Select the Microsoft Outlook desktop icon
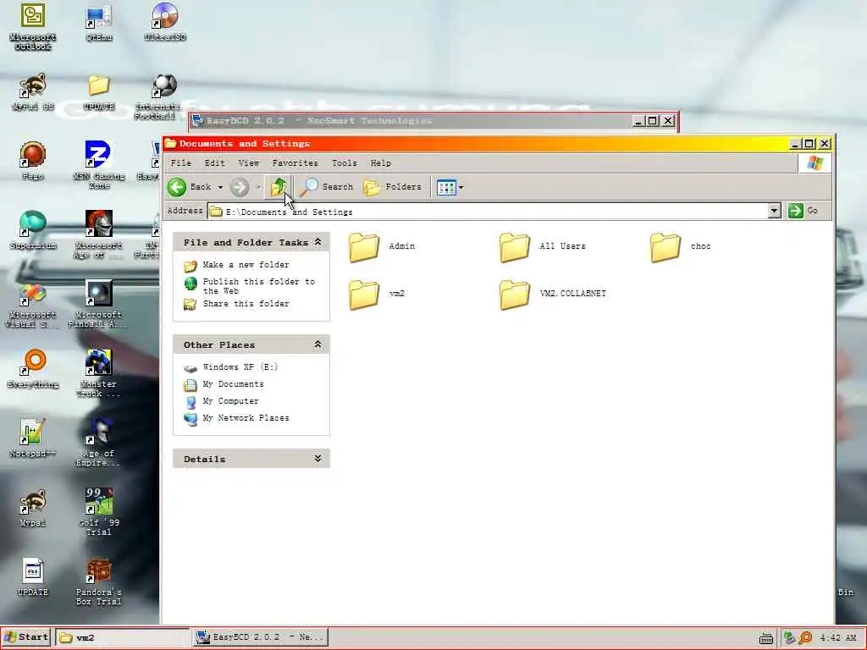 pos(33,26)
